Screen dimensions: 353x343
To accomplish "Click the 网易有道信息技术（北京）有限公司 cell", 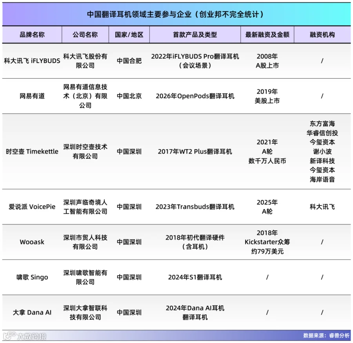I will (85, 96).
